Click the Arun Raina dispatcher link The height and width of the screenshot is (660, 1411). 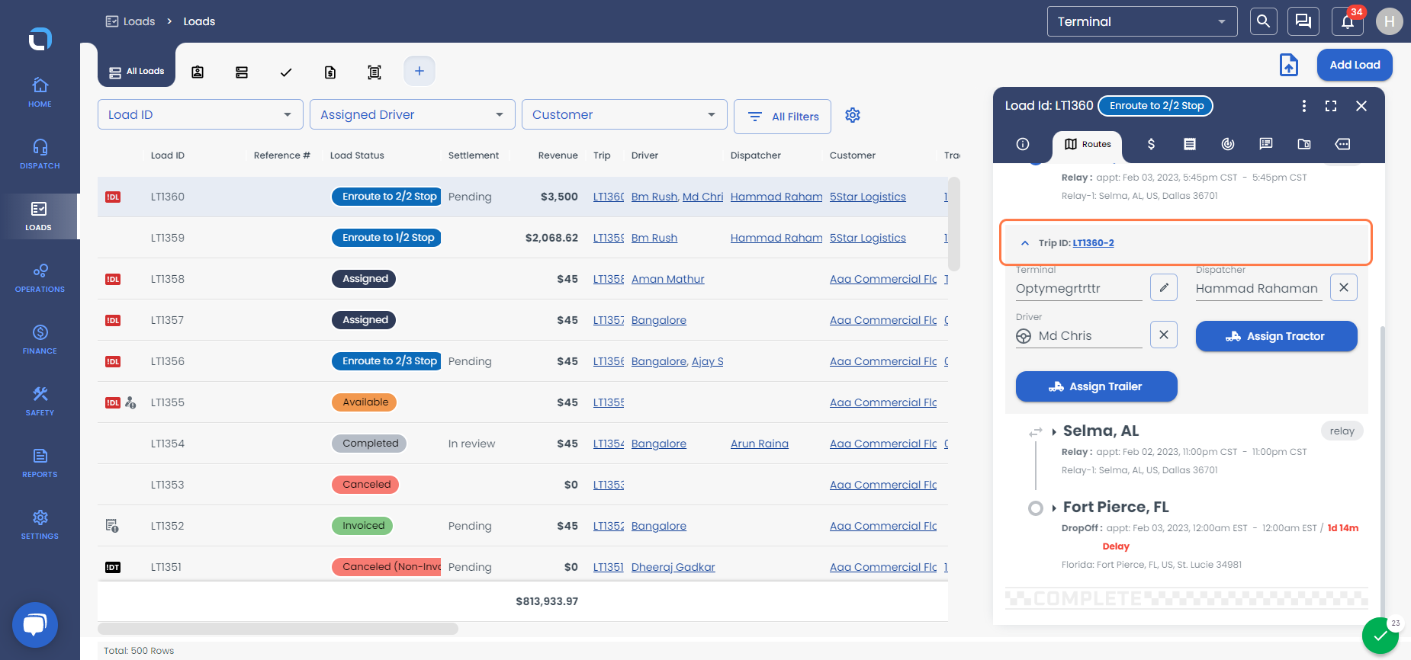[x=760, y=444]
